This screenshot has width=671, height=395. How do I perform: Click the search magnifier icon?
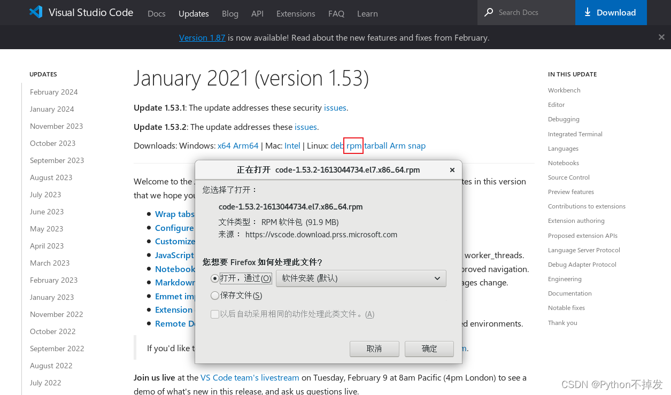(489, 12)
